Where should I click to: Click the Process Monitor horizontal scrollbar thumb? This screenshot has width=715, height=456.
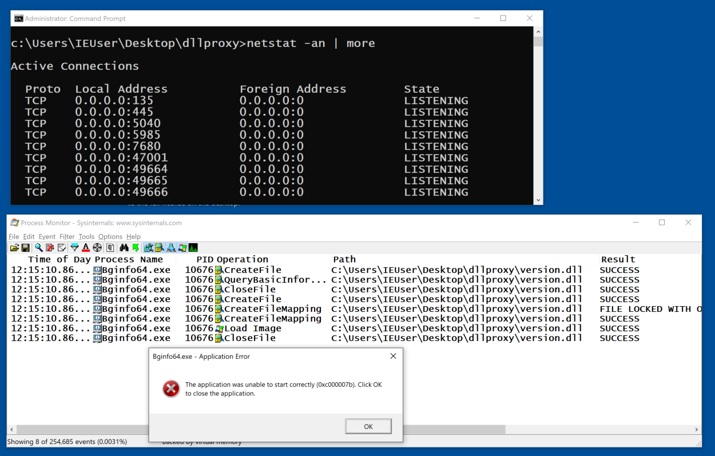click(x=261, y=429)
